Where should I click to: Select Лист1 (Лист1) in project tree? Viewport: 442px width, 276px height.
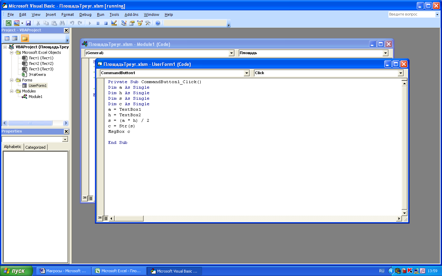[41, 58]
